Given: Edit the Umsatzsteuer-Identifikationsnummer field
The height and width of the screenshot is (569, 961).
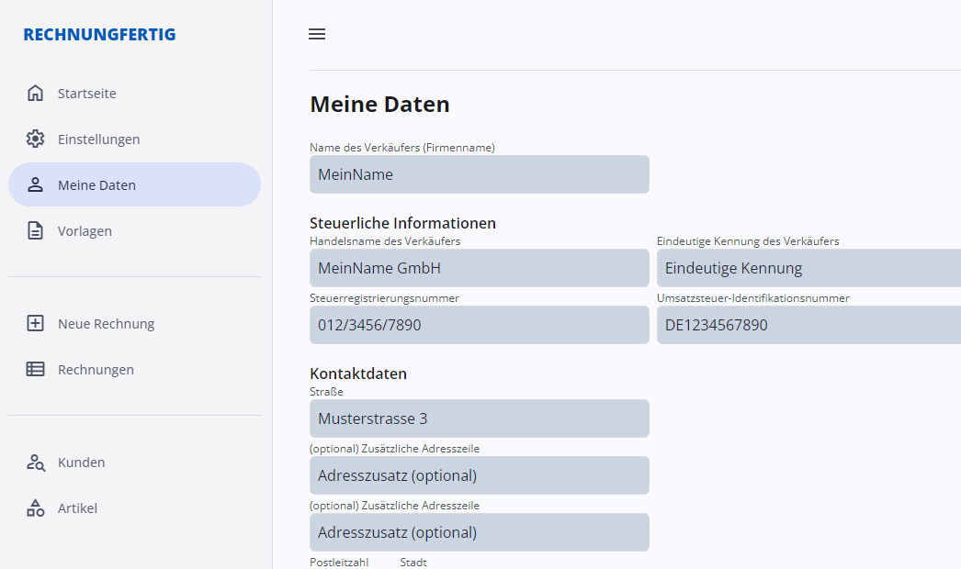Looking at the screenshot, I should coord(808,325).
